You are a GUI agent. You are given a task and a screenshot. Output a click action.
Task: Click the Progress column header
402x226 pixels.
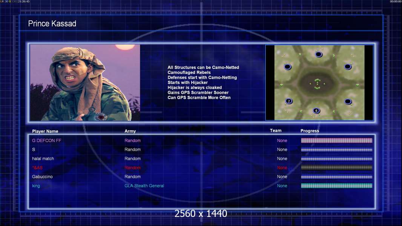310,131
